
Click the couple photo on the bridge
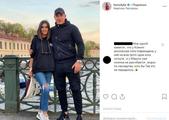pos(50,60)
